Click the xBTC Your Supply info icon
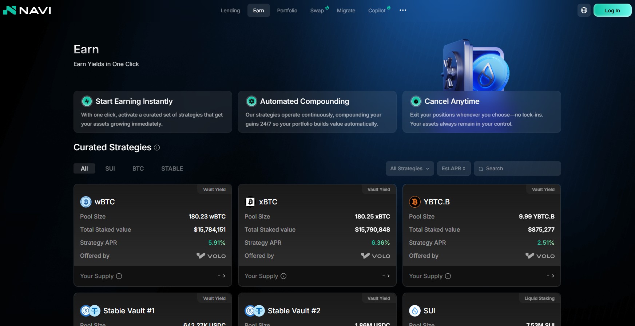The image size is (635, 326). pyautogui.click(x=283, y=276)
